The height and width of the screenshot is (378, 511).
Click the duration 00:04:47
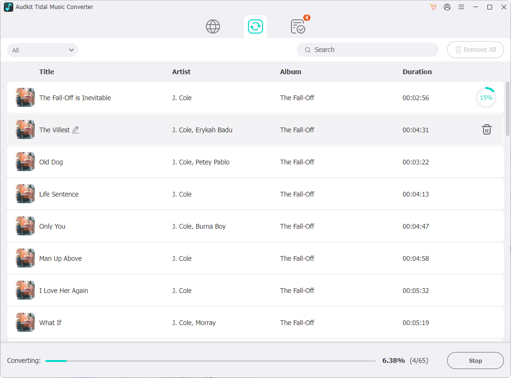(415, 226)
